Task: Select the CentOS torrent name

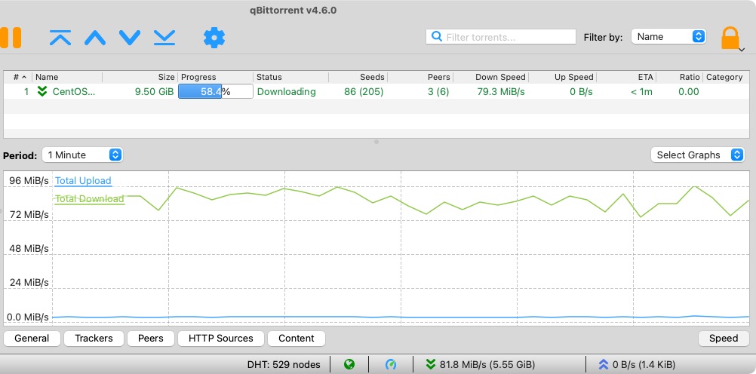Action: pos(74,91)
